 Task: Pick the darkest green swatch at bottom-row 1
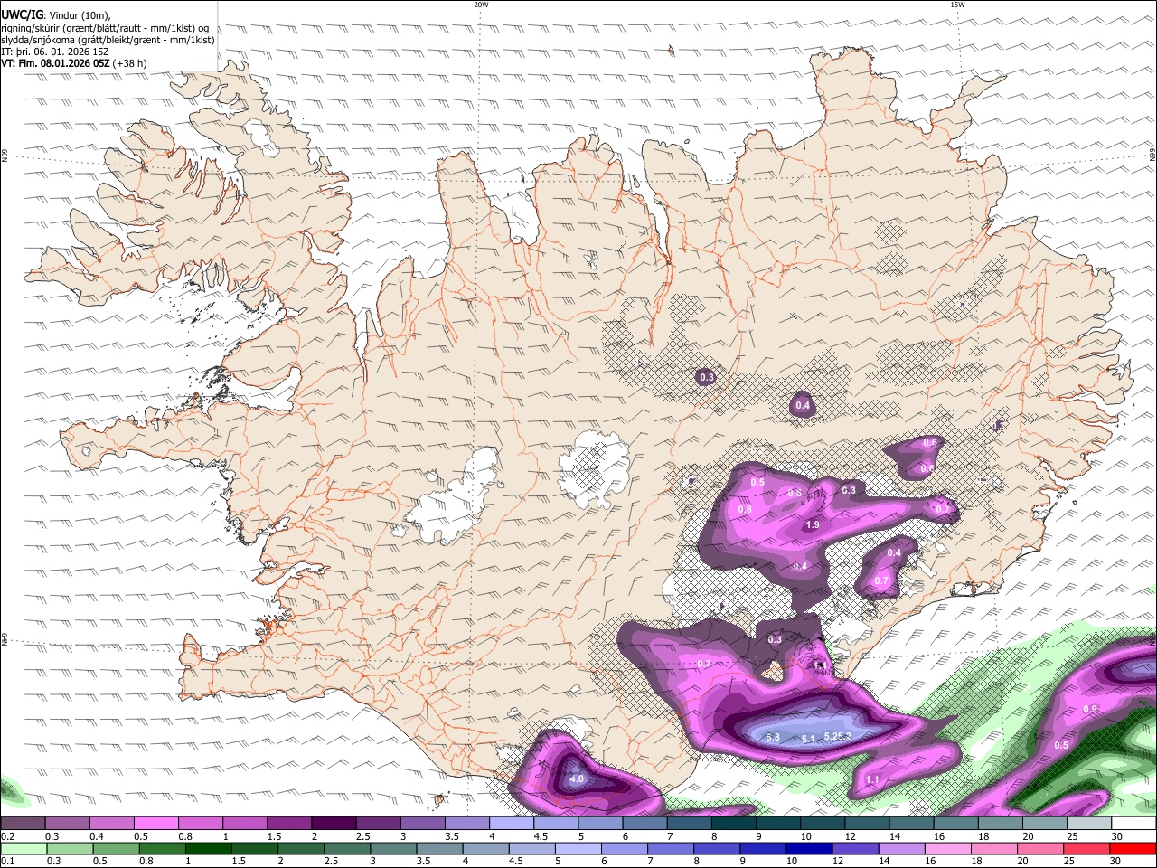[208, 848]
